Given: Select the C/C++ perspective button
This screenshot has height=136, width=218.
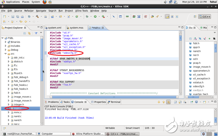Looking at the screenshot, I should [x=205, y=17].
